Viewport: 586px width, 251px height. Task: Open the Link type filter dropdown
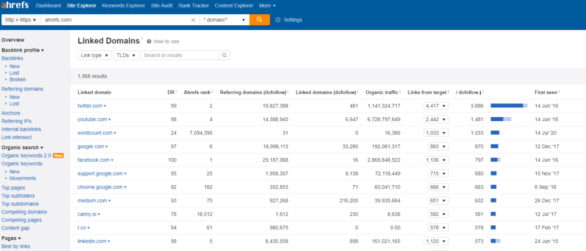click(94, 55)
